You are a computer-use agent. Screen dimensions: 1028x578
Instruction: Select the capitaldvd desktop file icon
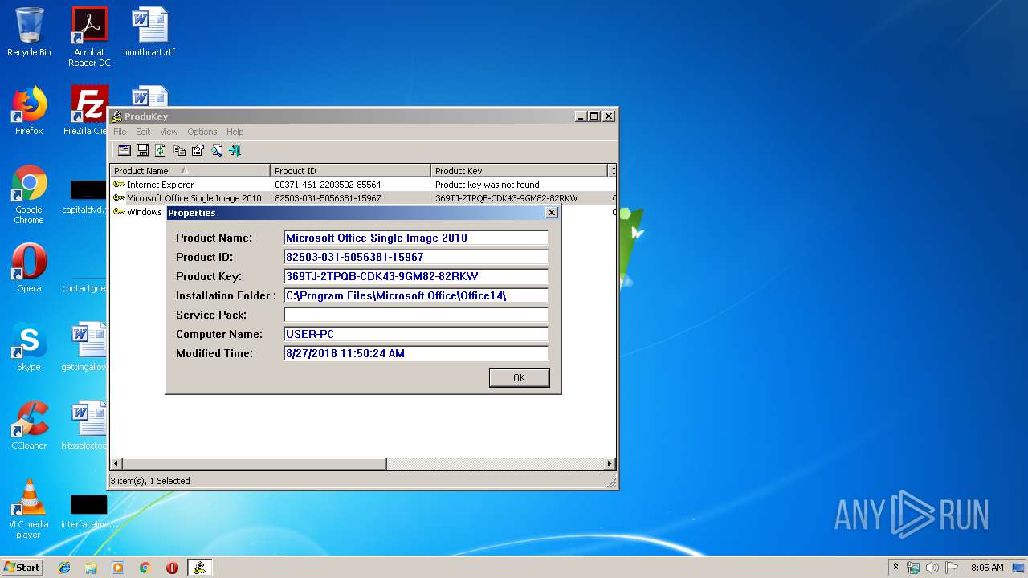(86, 197)
